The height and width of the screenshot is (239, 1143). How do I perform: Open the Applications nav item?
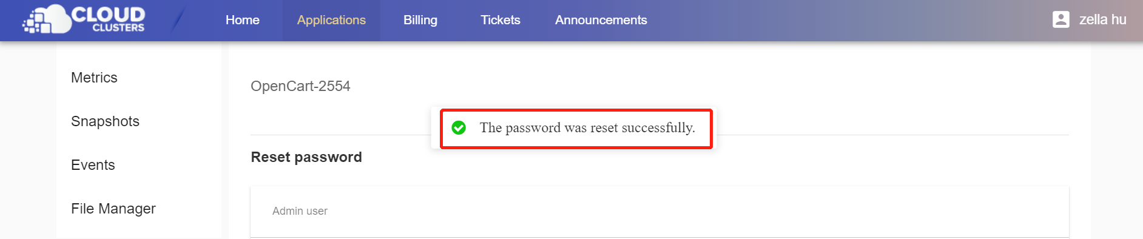click(x=331, y=20)
